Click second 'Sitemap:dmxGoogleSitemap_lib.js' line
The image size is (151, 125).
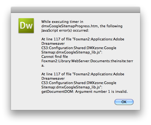click(x=72, y=87)
